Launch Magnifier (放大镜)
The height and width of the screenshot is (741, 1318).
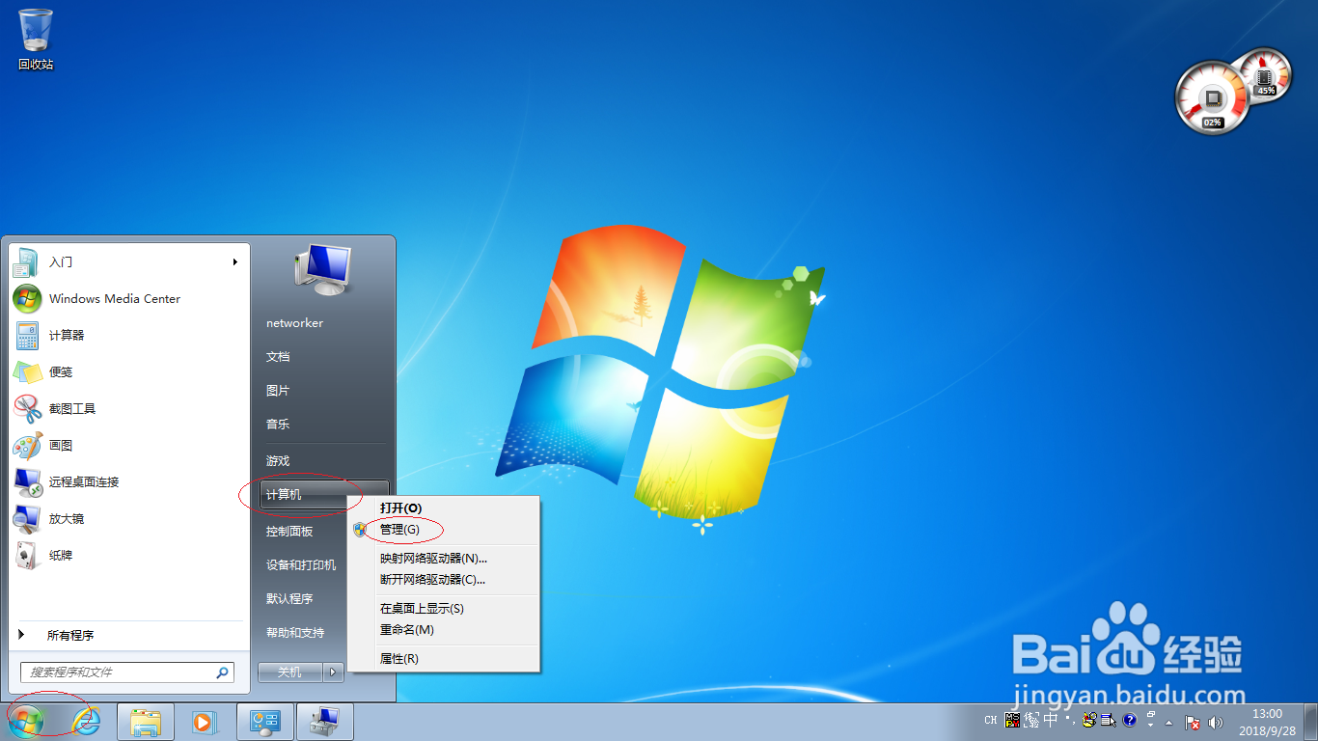coord(130,519)
